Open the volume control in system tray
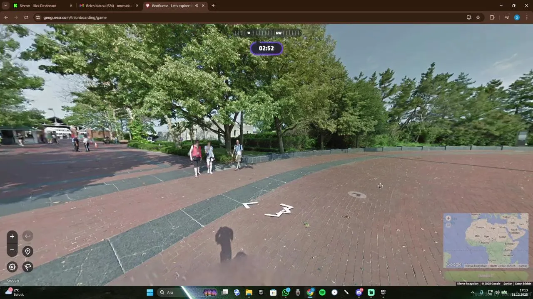This screenshot has height=299, width=533. 497,292
